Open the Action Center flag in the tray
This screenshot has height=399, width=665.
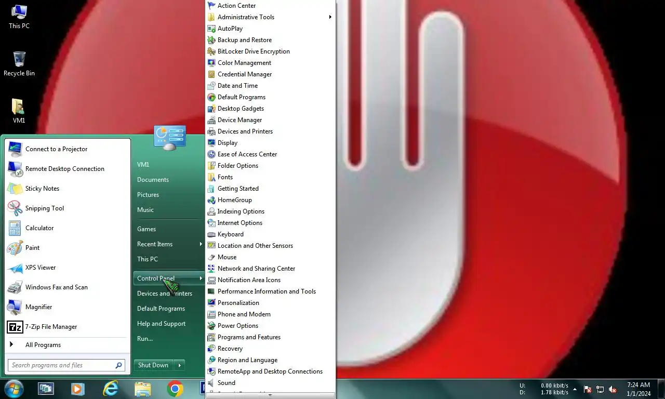588,389
